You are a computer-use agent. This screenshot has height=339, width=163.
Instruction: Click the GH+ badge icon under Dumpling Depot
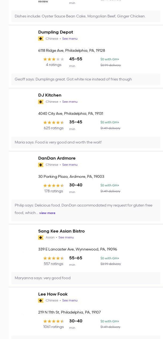pos(41,39)
